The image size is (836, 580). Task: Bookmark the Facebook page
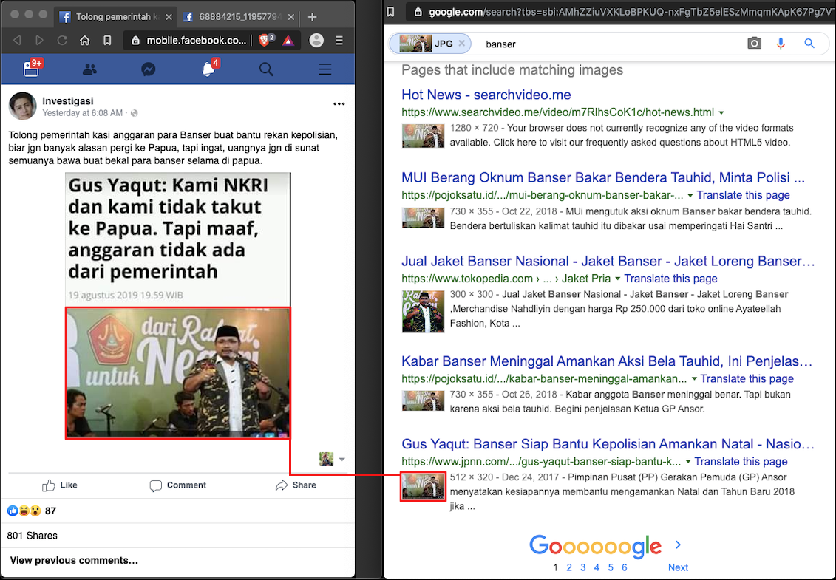107,41
